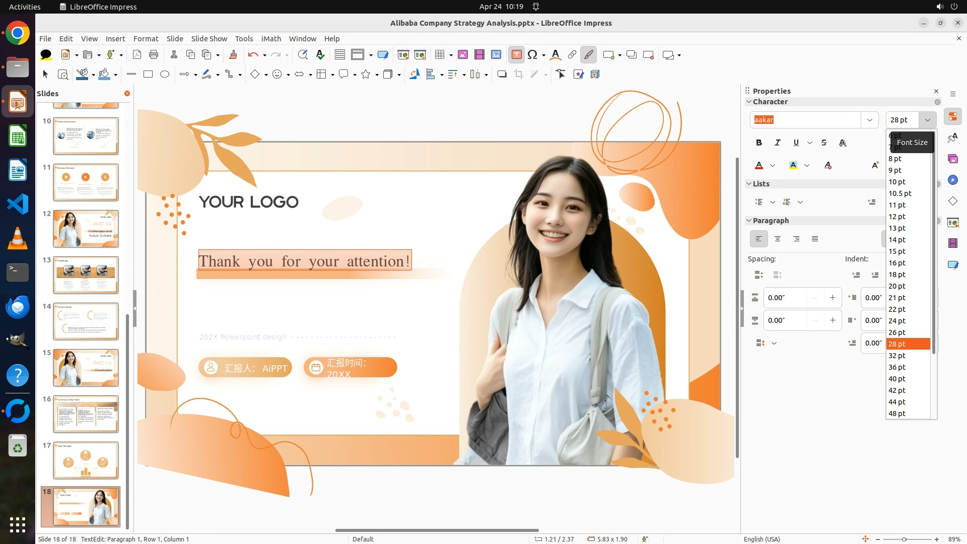Screen dimensions: 967x544
Task: Click the Crop Image tool icon
Action: (519, 75)
